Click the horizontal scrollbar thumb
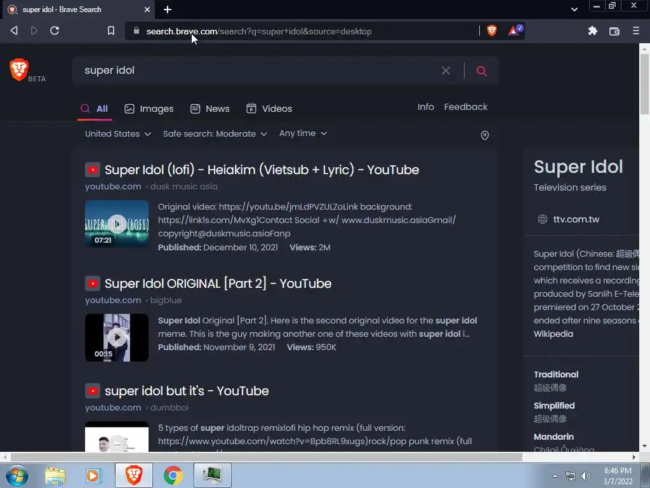Image resolution: width=650 pixels, height=488 pixels. pos(266,457)
